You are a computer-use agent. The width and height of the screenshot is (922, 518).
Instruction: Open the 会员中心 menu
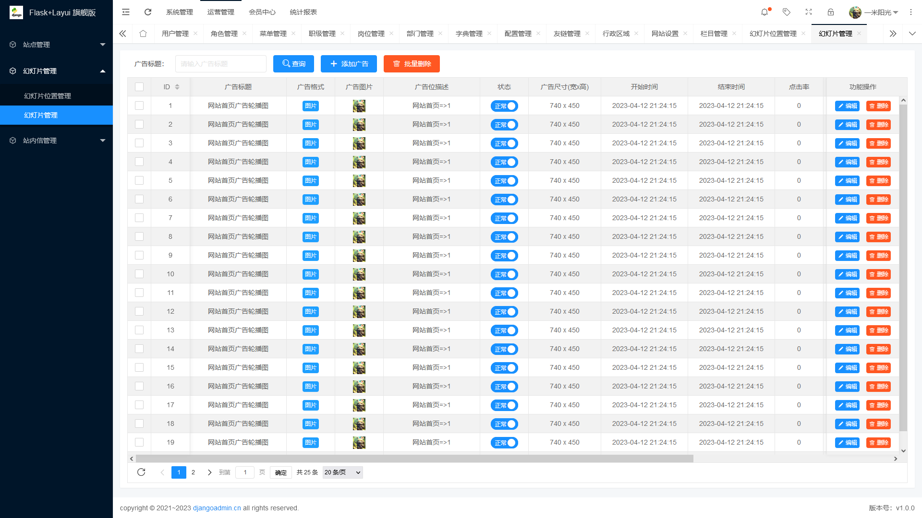(x=262, y=12)
